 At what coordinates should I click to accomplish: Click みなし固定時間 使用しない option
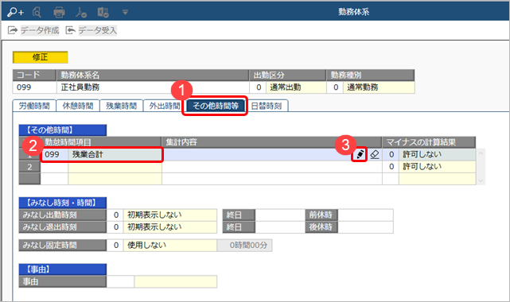coord(170,245)
